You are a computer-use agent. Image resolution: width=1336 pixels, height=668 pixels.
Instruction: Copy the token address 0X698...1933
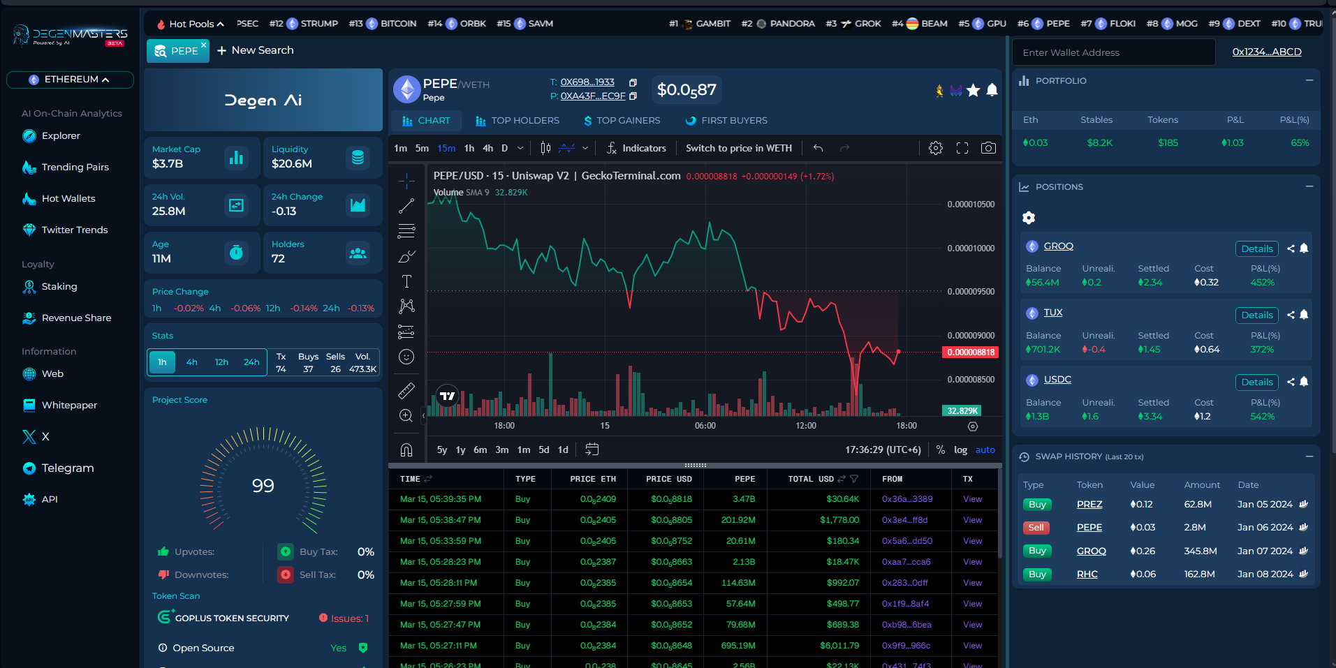tap(633, 82)
